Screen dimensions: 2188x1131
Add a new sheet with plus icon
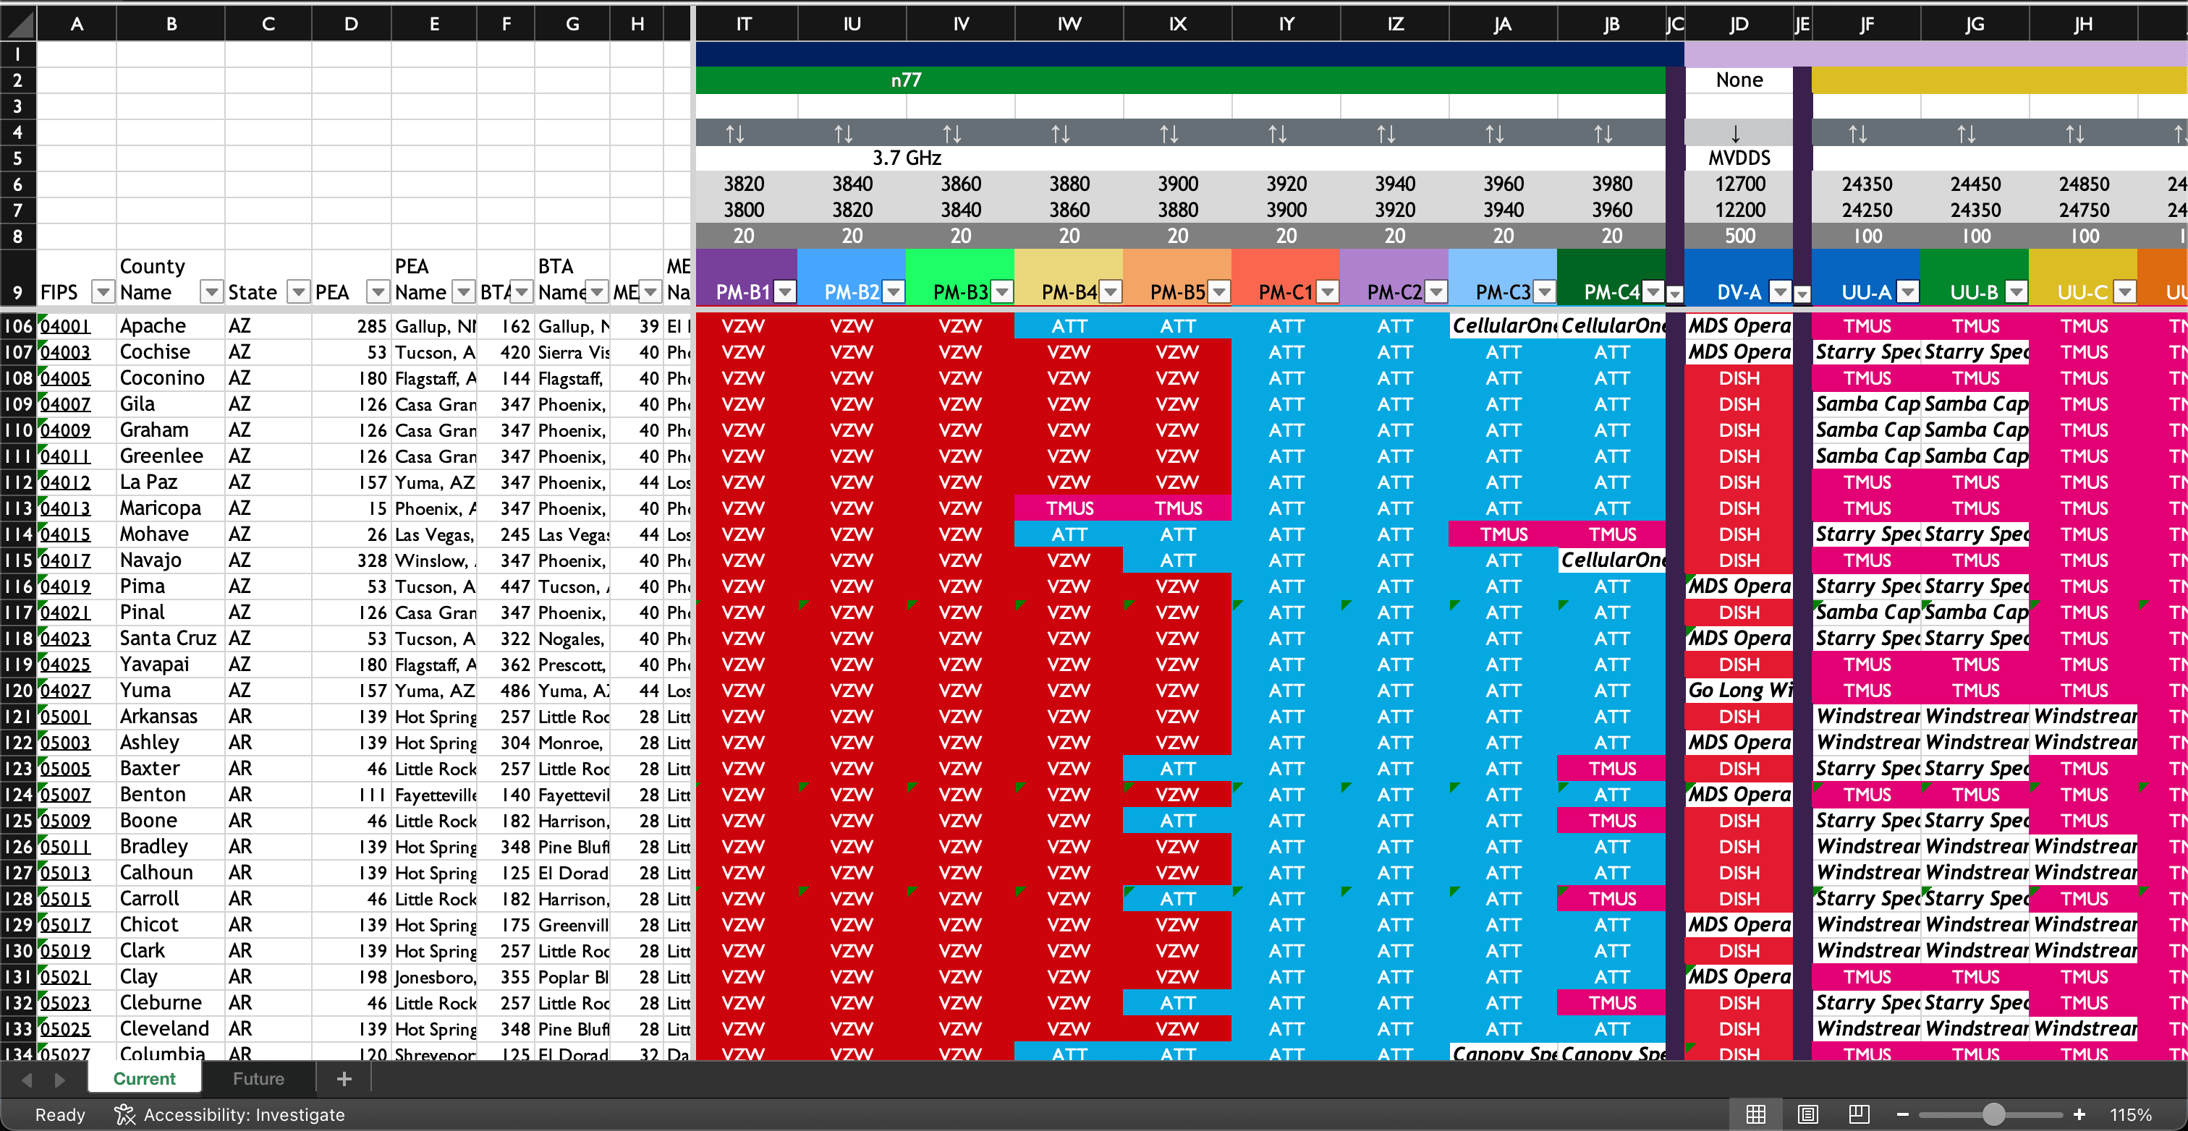pyautogui.click(x=344, y=1078)
